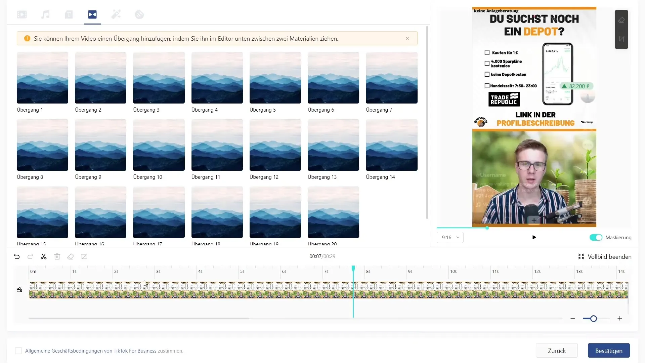Open the video media tab icon
The image size is (645, 363).
pos(22,14)
